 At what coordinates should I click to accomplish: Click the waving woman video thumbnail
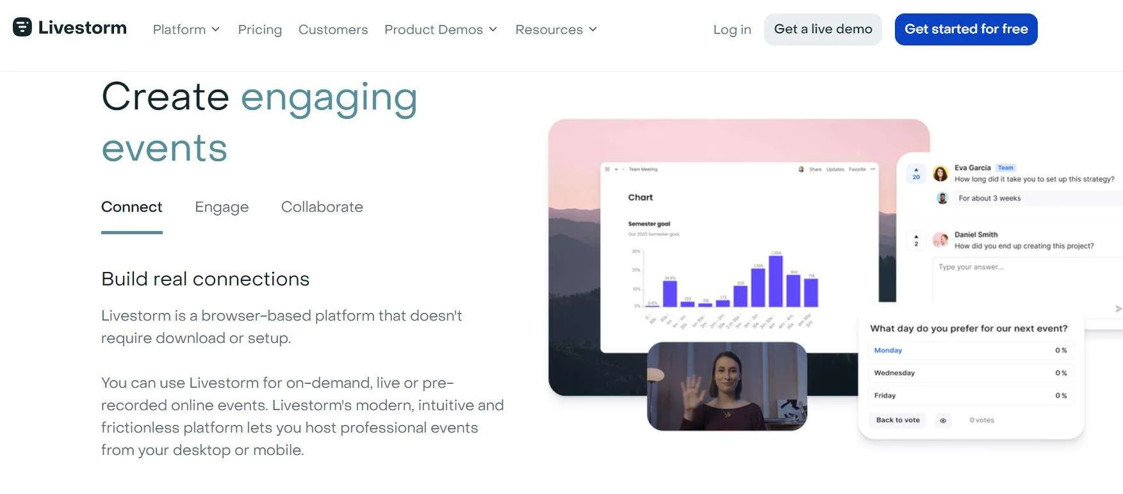coord(727,386)
